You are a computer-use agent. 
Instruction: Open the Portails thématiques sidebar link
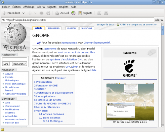point(12,79)
